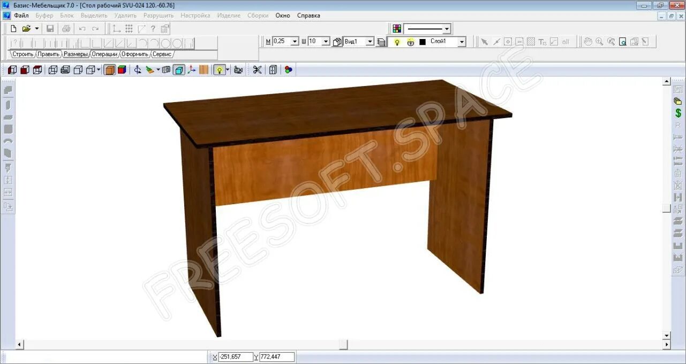Click the question-mark help icon
This screenshot has width=686, height=364.
[153, 29]
